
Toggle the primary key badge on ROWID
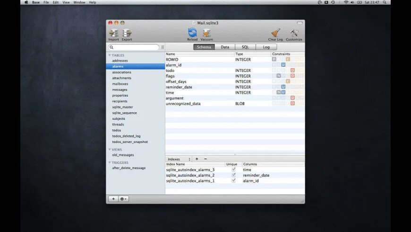pos(274,59)
